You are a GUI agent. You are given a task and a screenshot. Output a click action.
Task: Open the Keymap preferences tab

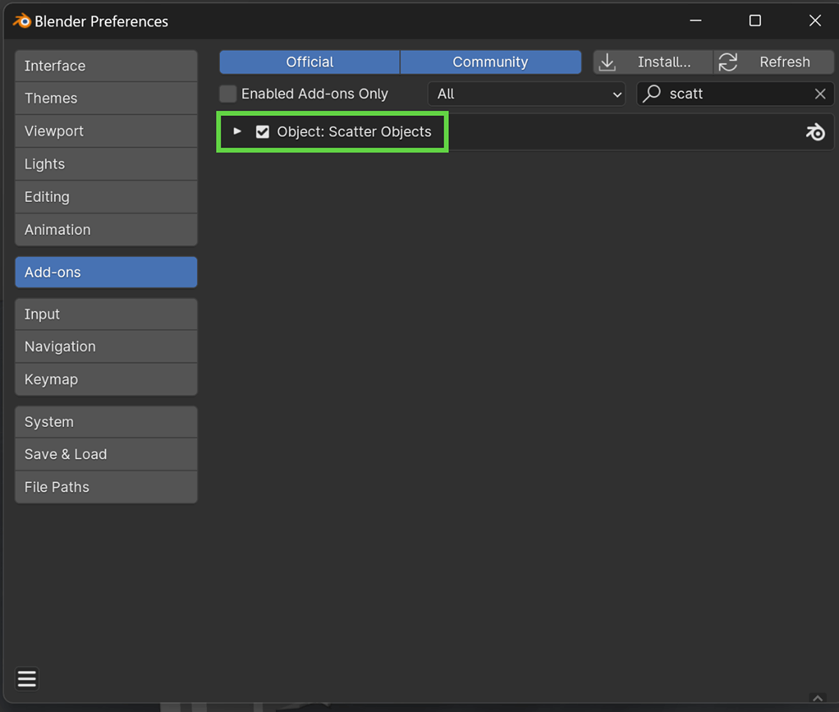pyautogui.click(x=106, y=380)
